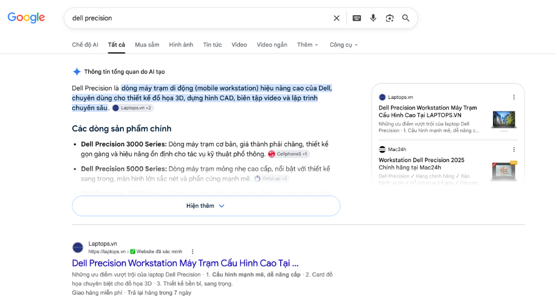Open the Video ngắn tab
Image resolution: width=556 pixels, height=301 pixels.
pyautogui.click(x=272, y=45)
